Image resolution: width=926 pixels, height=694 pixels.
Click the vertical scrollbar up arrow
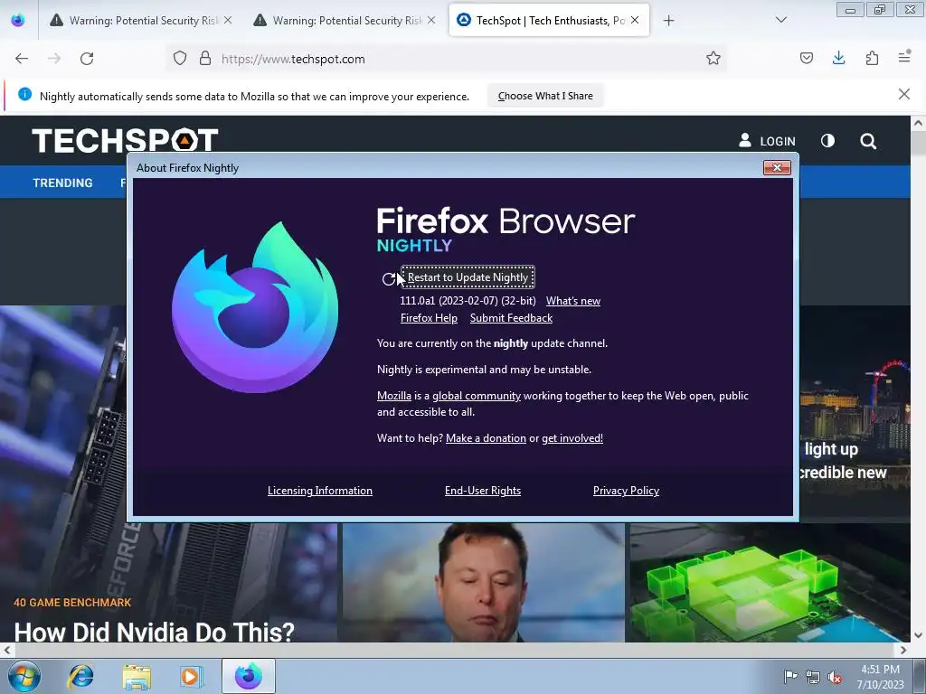click(x=918, y=123)
